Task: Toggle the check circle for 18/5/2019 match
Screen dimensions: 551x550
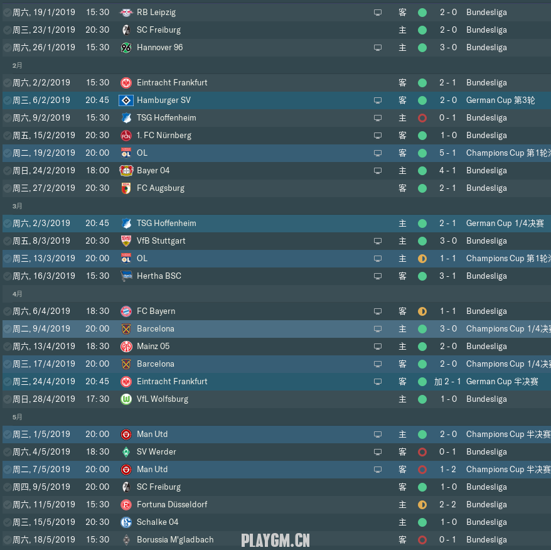Action: tap(7, 540)
